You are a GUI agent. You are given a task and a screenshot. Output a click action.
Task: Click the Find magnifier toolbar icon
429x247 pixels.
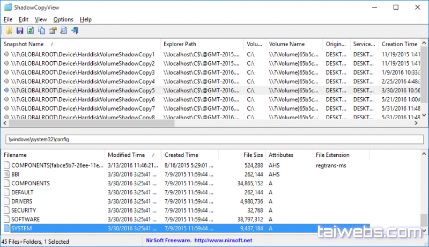(64, 31)
